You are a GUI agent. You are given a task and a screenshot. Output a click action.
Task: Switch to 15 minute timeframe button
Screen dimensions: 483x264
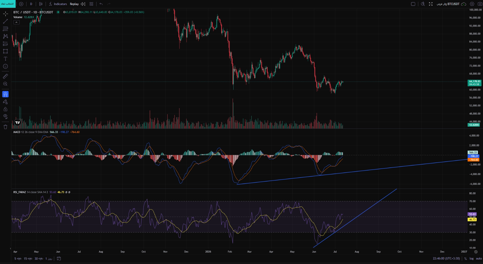coord(28,258)
